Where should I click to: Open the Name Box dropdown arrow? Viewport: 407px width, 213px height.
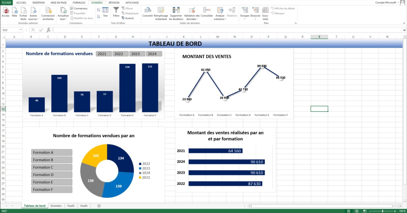click(x=21, y=30)
